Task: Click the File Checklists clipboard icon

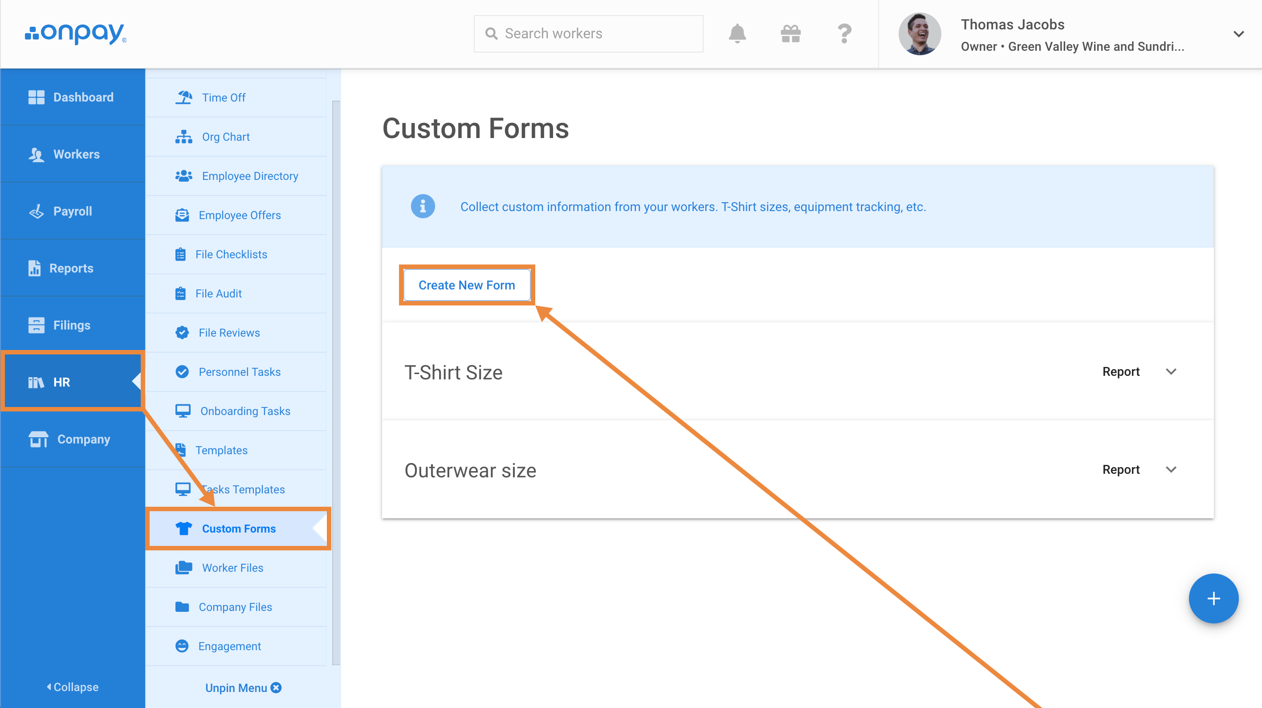Action: point(180,254)
